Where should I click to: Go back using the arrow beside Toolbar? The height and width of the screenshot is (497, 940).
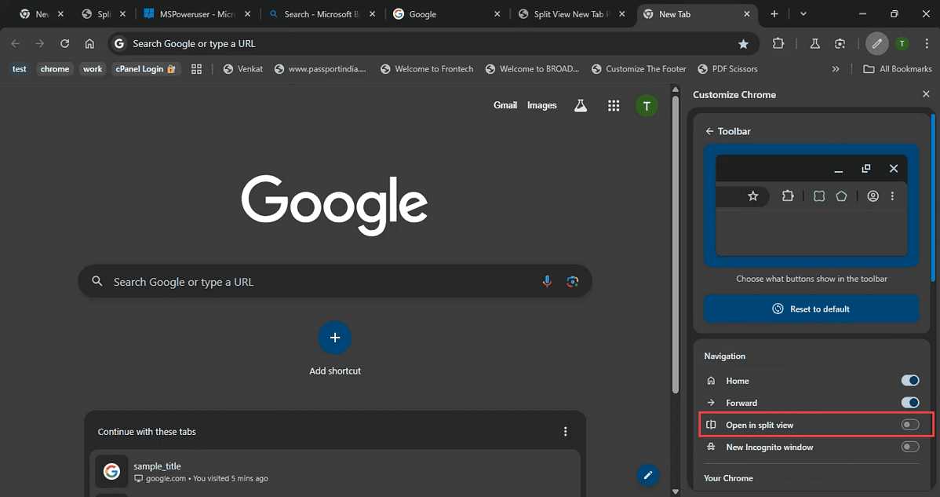710,131
